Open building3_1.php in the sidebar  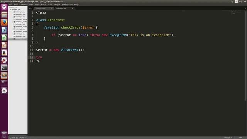[21, 19]
